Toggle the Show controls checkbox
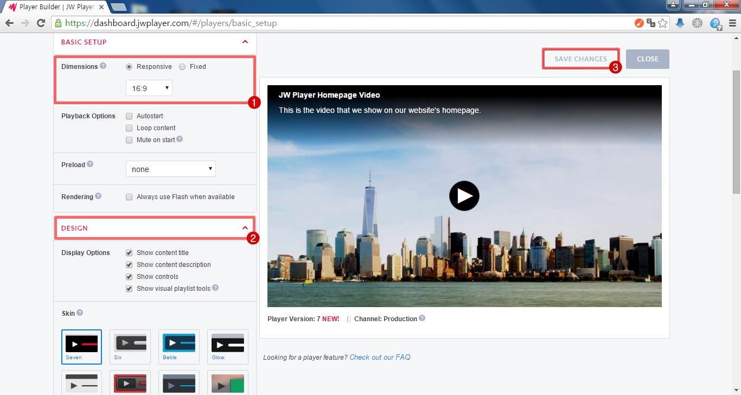Screen dimensions: 741x395 tap(129, 277)
